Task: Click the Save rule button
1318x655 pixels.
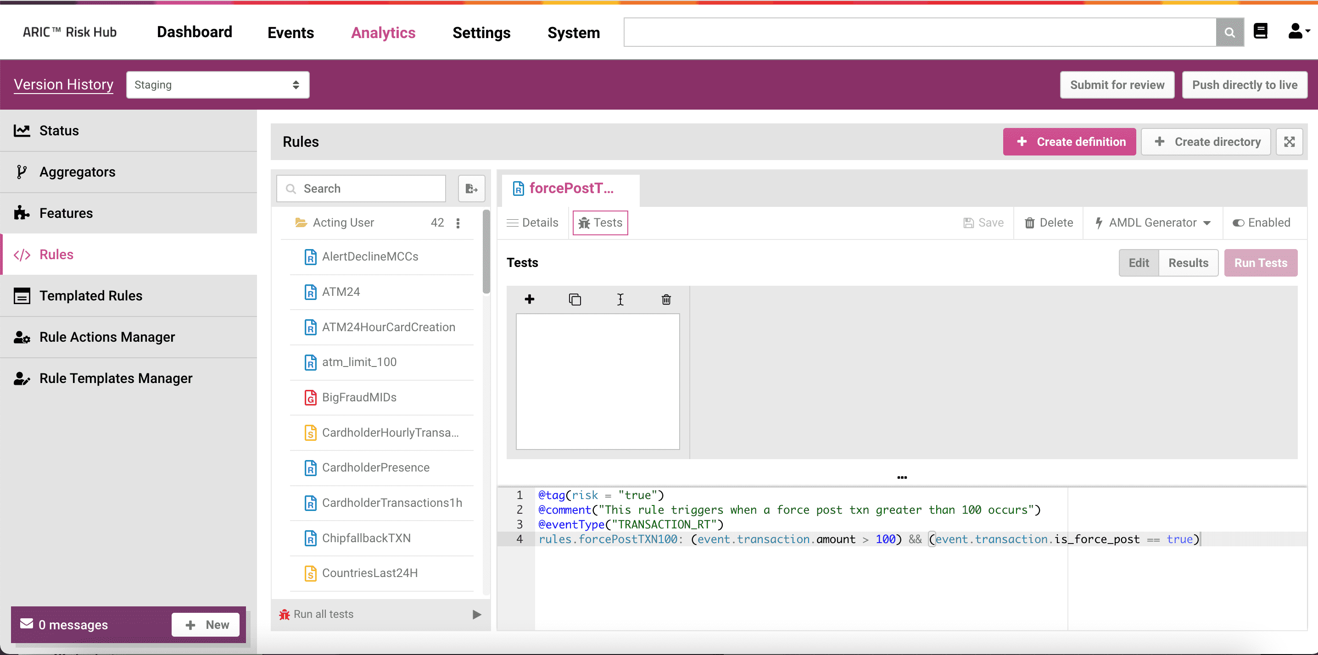Action: click(x=983, y=223)
